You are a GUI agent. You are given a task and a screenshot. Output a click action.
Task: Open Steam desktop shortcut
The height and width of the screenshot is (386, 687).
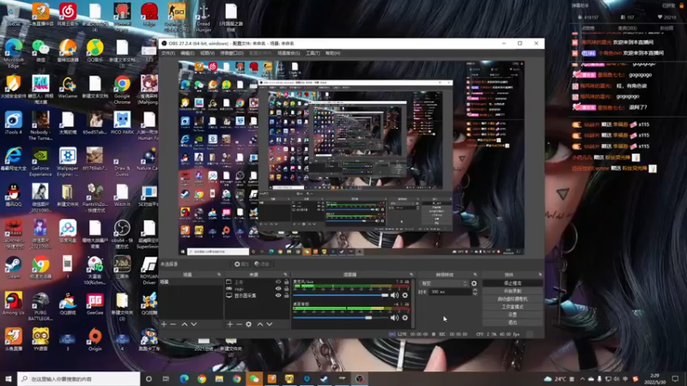[x=13, y=268]
